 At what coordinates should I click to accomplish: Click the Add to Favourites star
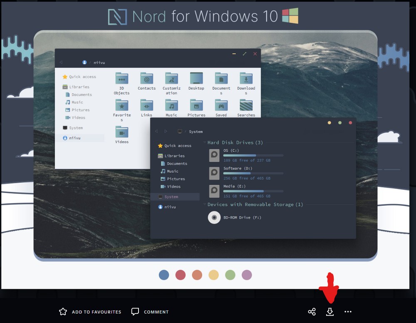[x=63, y=312]
